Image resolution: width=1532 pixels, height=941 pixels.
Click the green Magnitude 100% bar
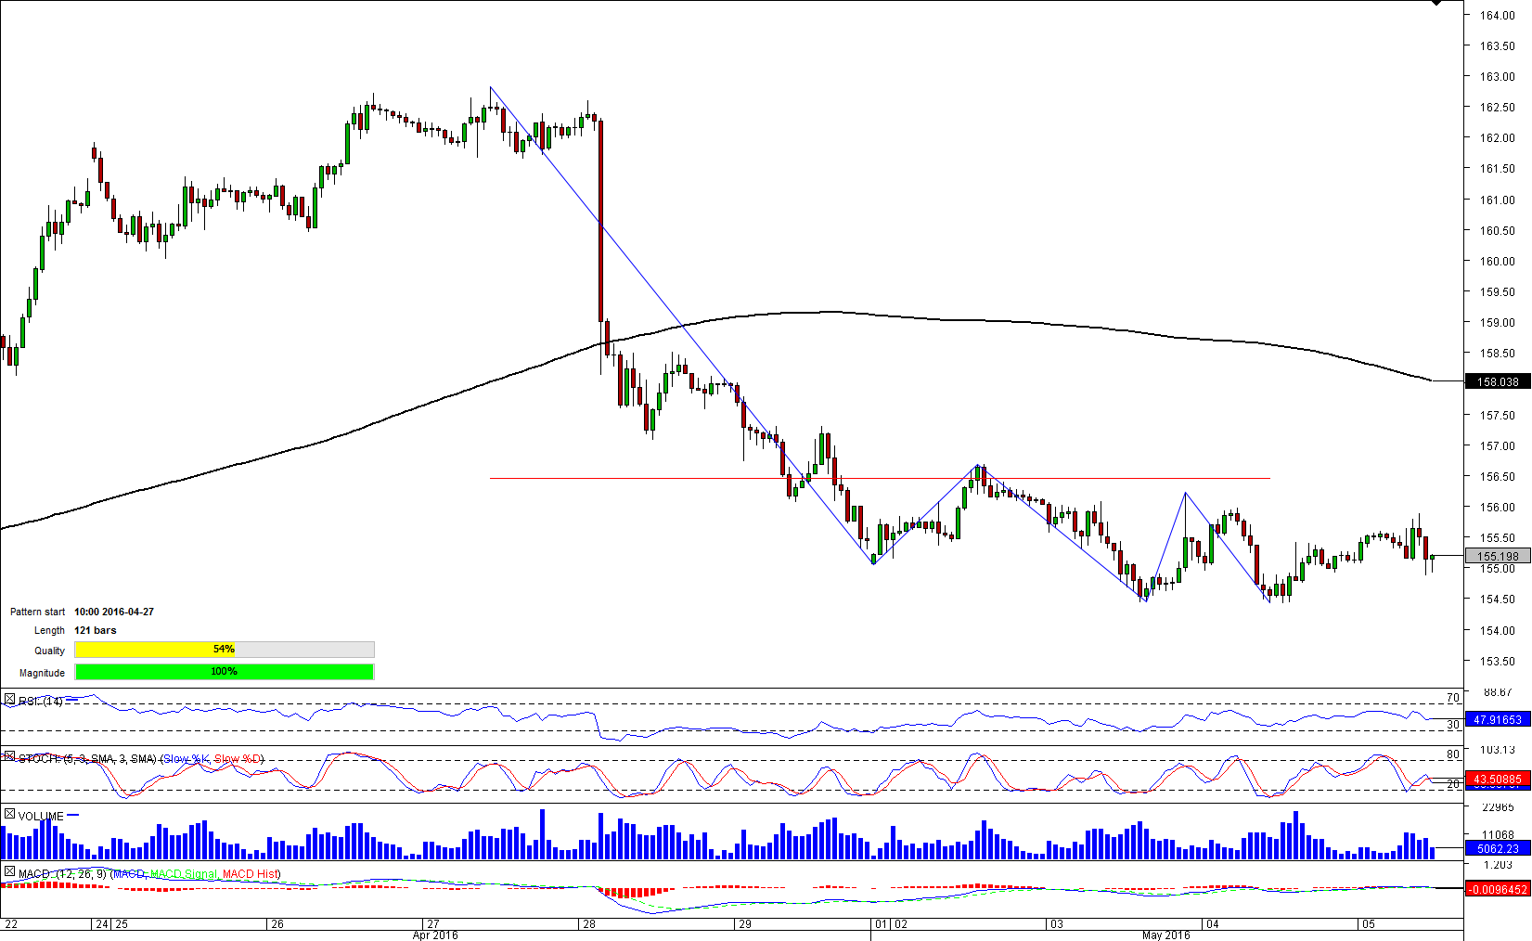(x=224, y=672)
